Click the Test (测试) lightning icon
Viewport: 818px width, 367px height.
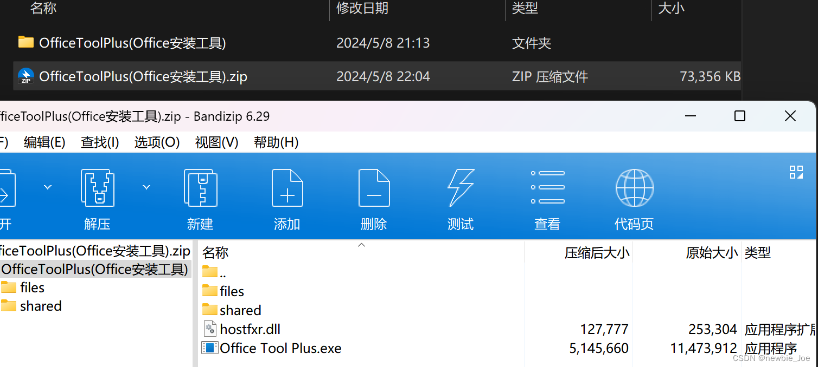point(461,187)
